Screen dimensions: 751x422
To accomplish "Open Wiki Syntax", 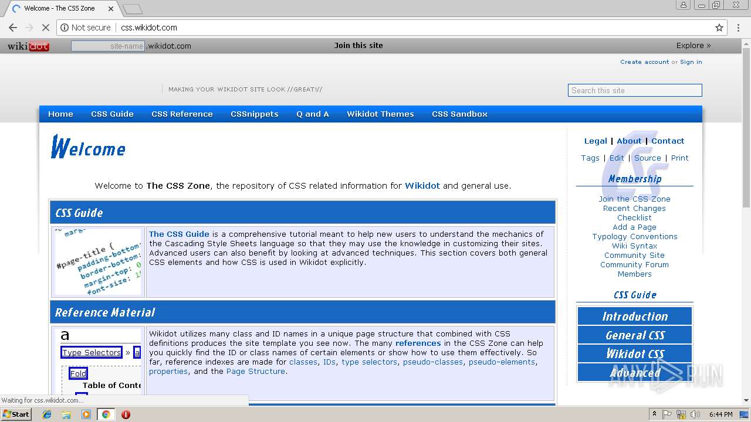I will pyautogui.click(x=634, y=246).
